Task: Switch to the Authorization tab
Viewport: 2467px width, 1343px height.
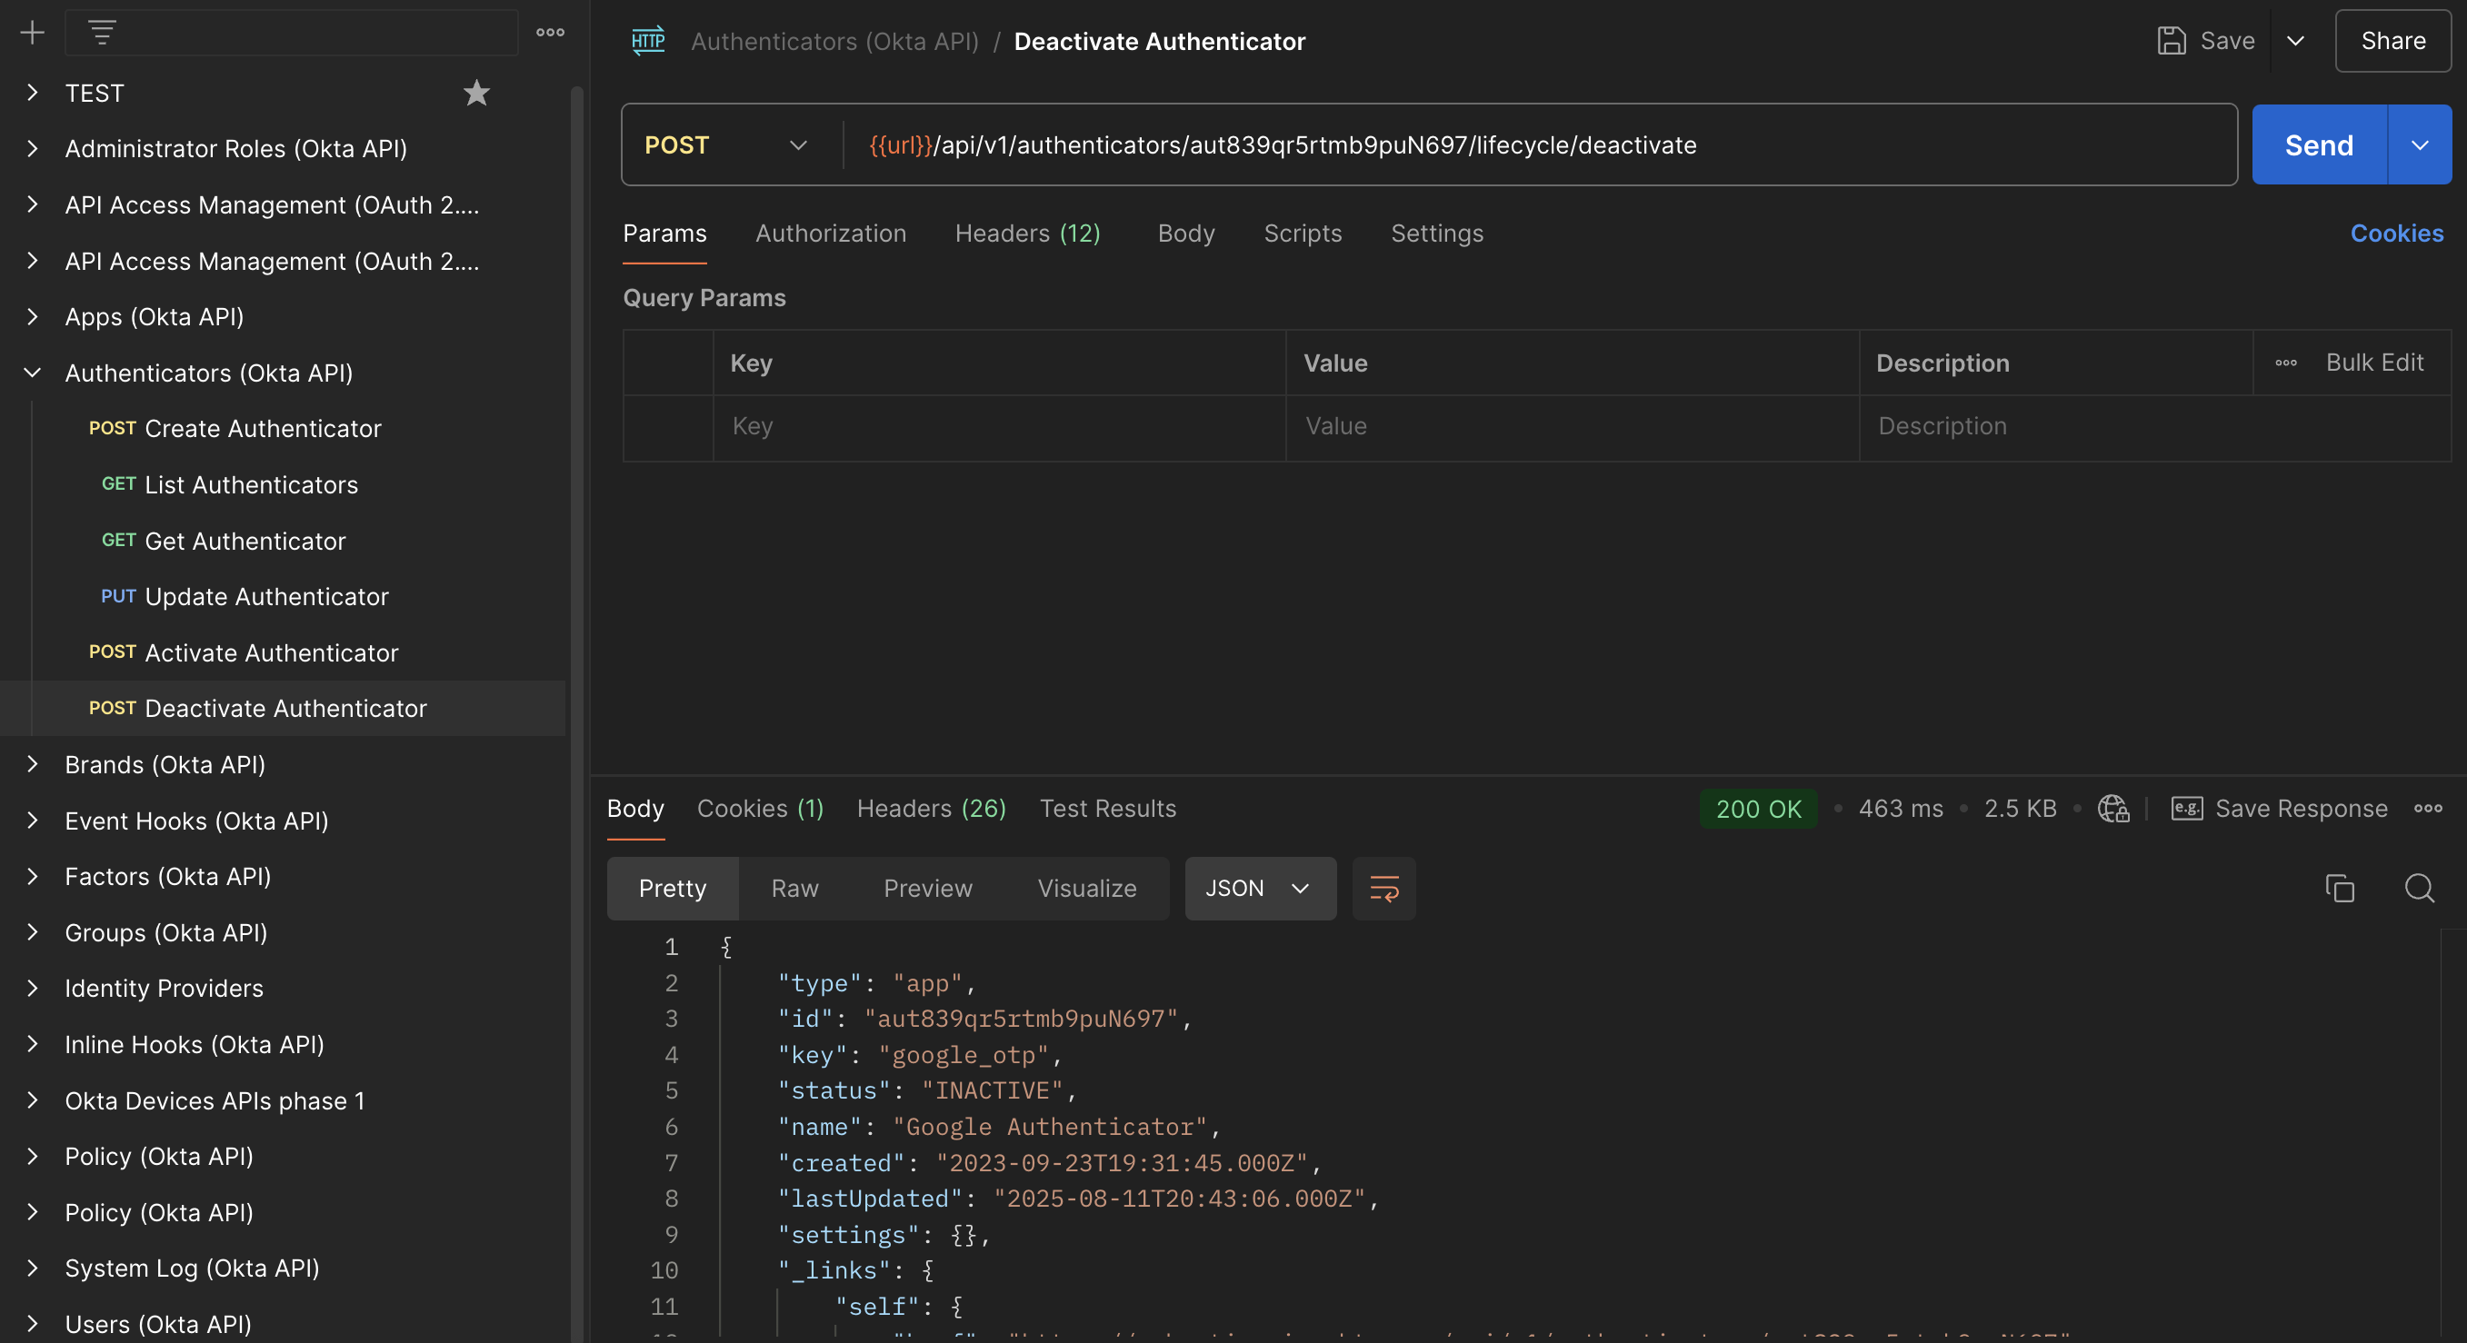Action: [830, 233]
